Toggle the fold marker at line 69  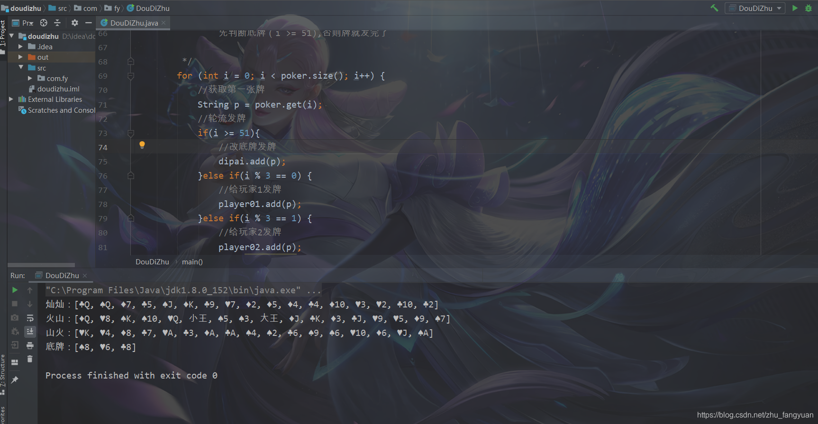[x=131, y=76]
